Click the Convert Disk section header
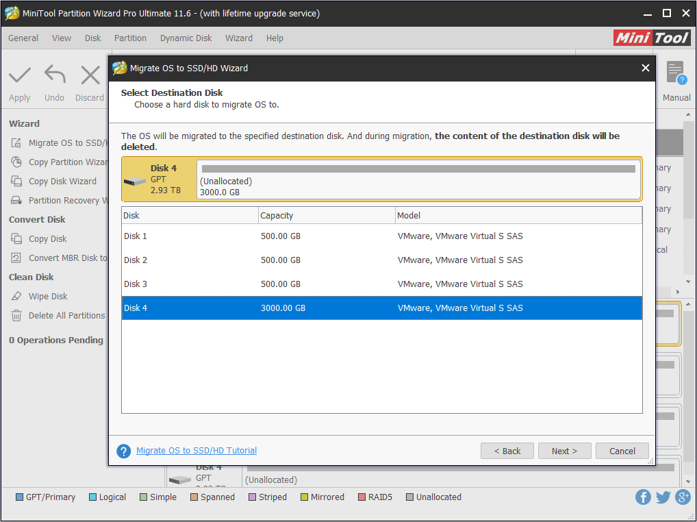 coord(37,220)
